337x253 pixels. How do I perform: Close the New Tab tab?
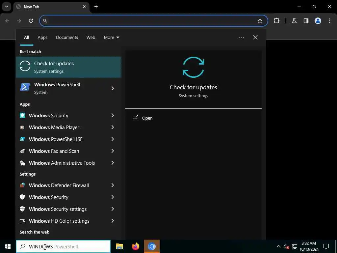pos(84,7)
